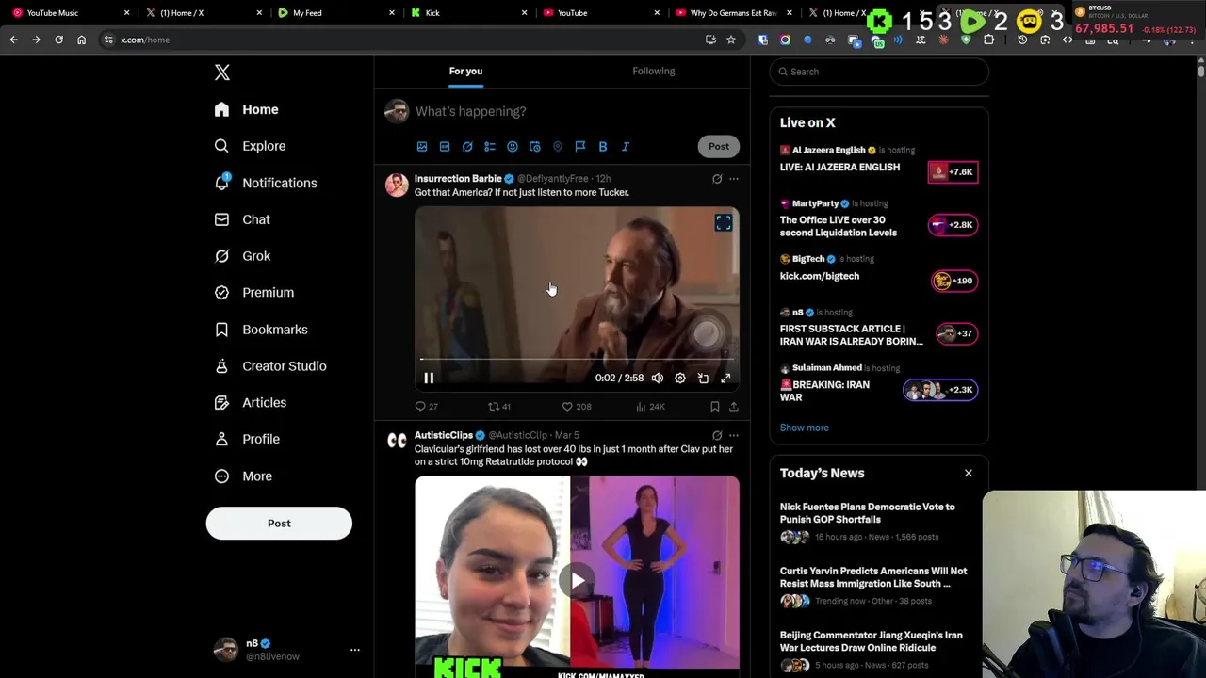Pause the playing video

coord(429,378)
